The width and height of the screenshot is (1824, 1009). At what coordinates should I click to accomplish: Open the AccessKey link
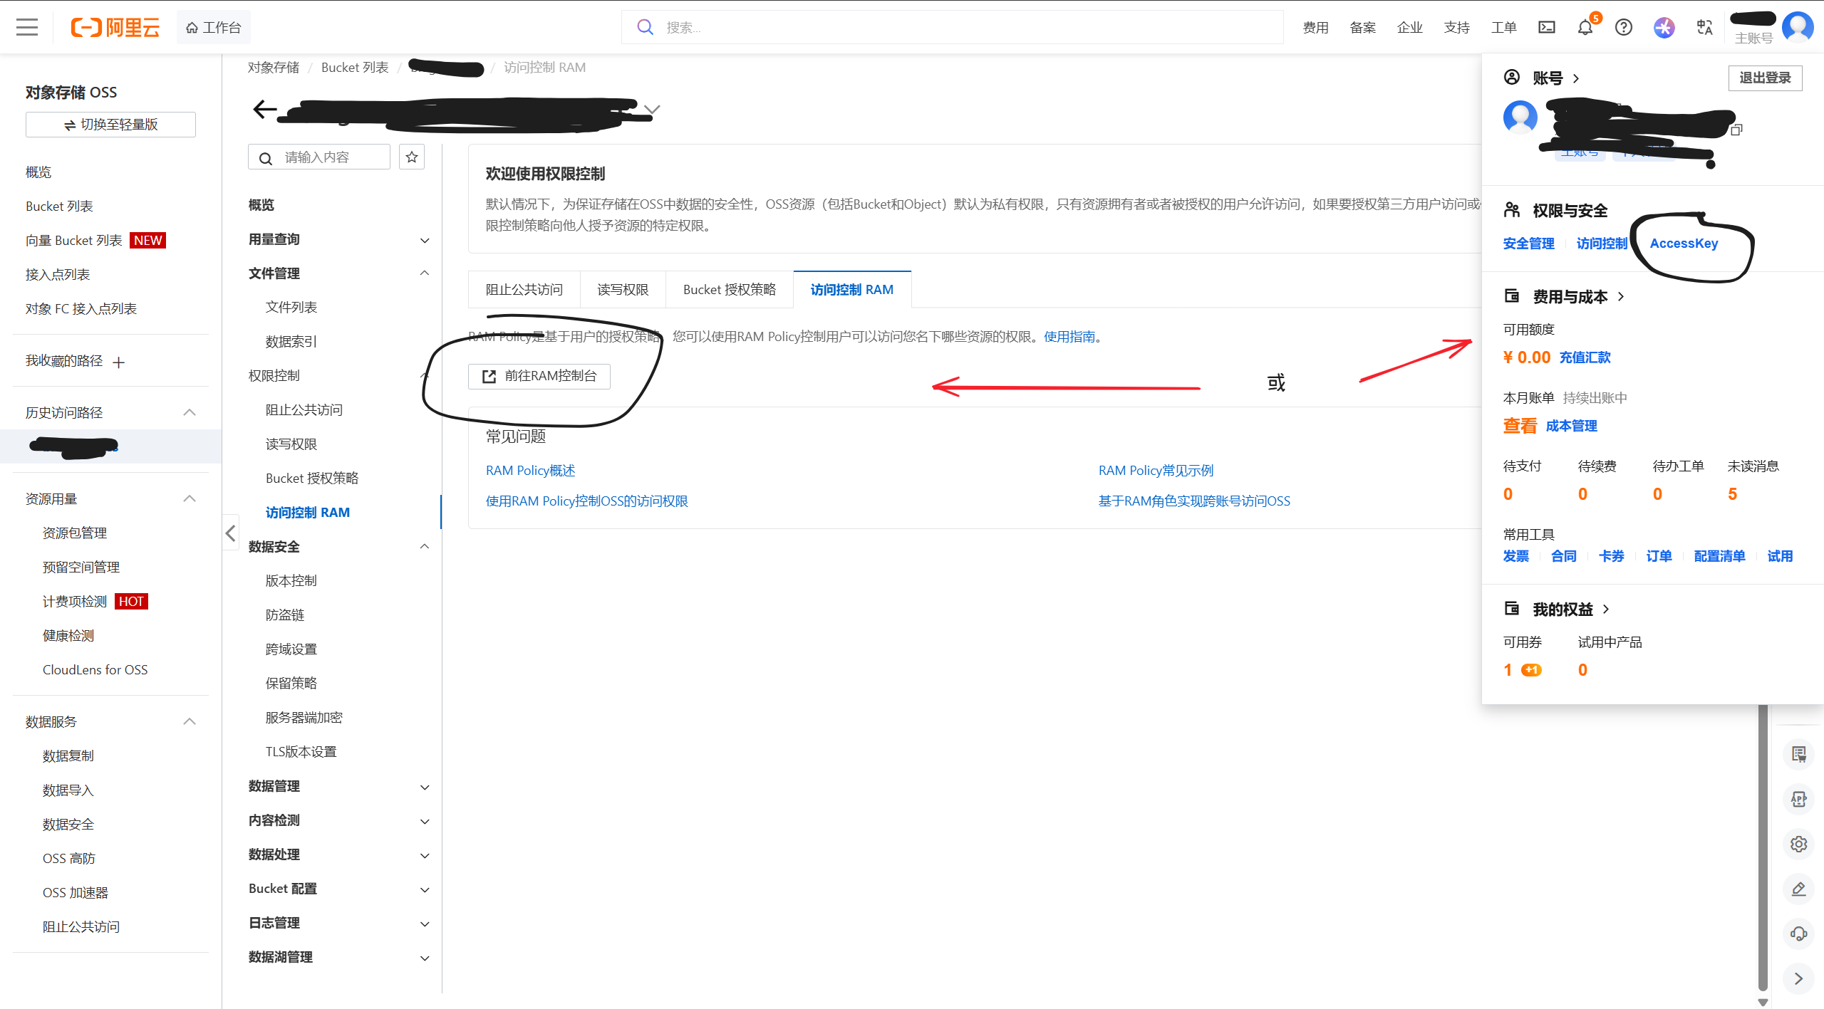(x=1684, y=244)
